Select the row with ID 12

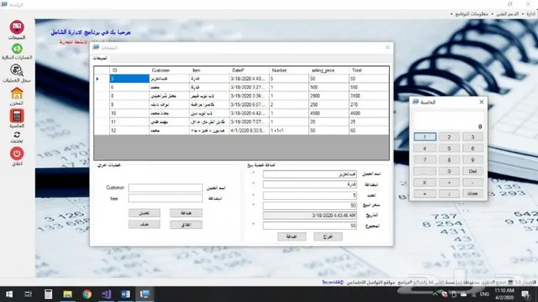point(241,131)
